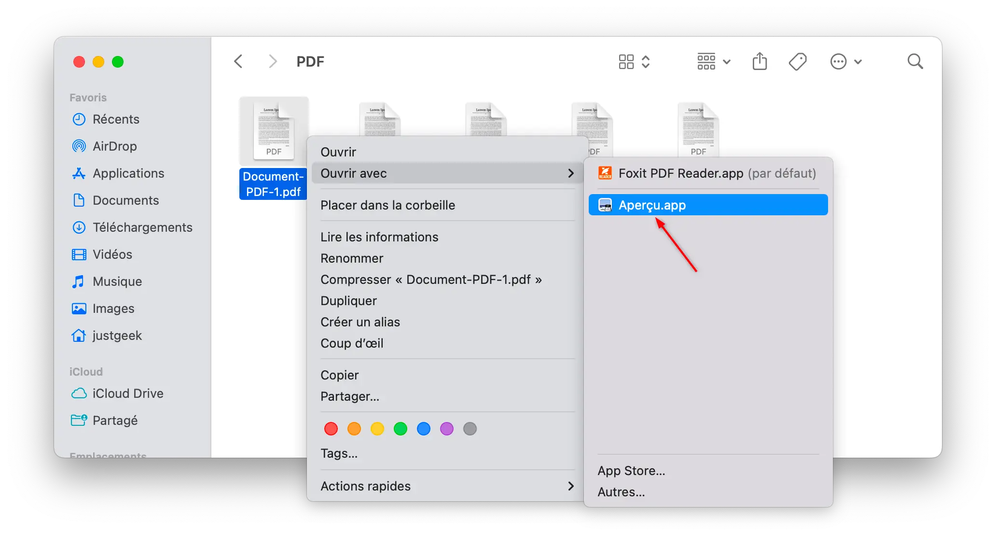
Task: Choose Copier in context menu
Action: pyautogui.click(x=447, y=375)
